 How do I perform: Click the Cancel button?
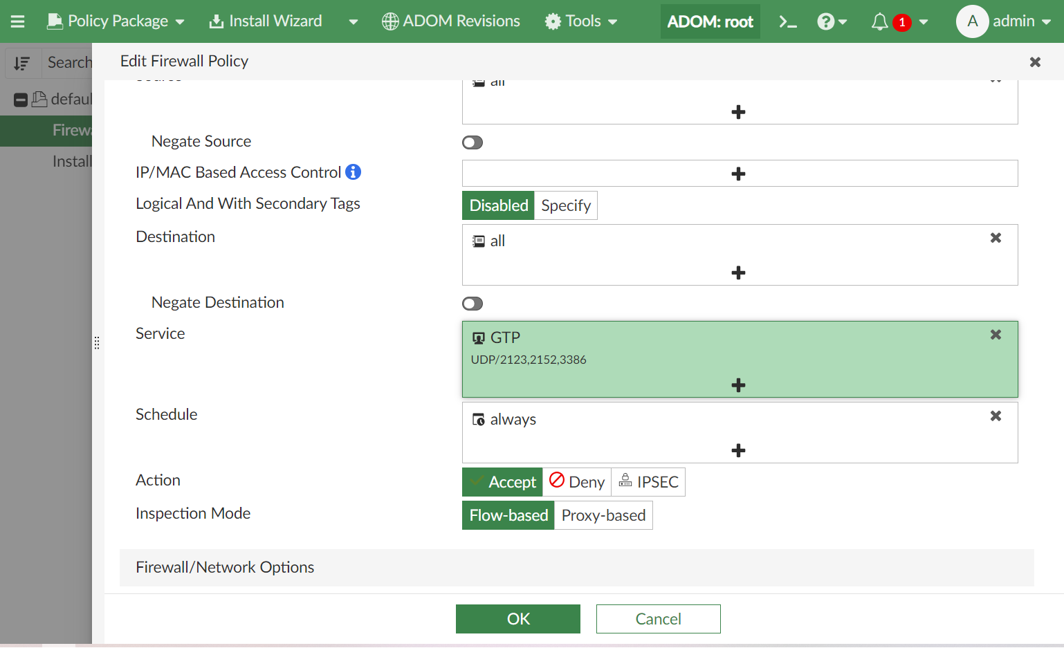[x=658, y=619]
